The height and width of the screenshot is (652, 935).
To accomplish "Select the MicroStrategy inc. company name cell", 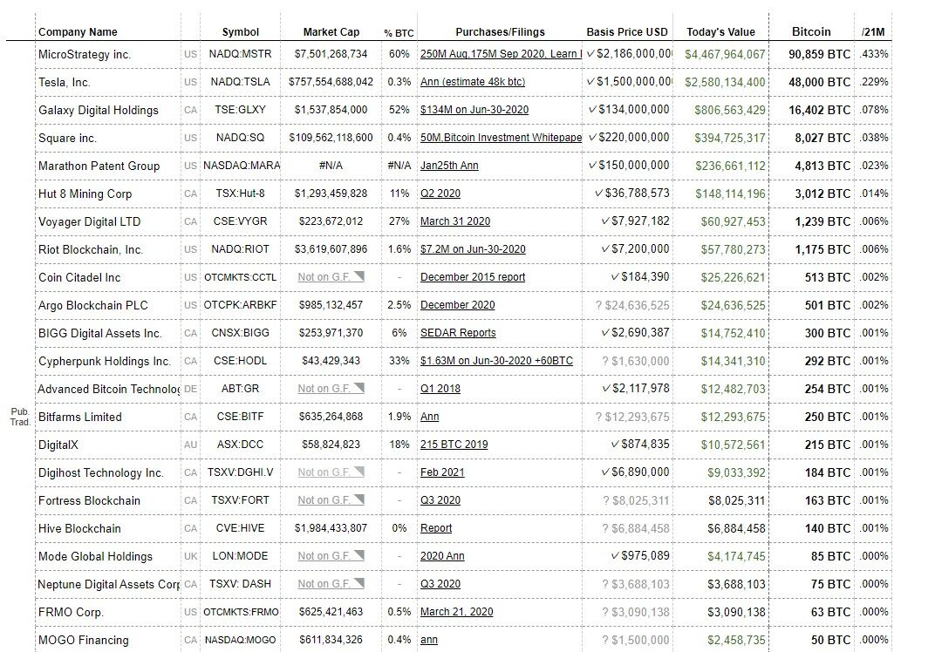I will point(108,54).
